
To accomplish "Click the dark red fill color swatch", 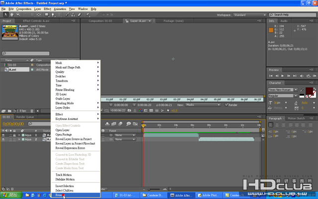I will pos(309,91).
